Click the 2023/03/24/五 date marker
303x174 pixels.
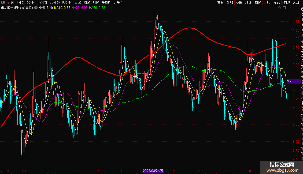(153, 171)
